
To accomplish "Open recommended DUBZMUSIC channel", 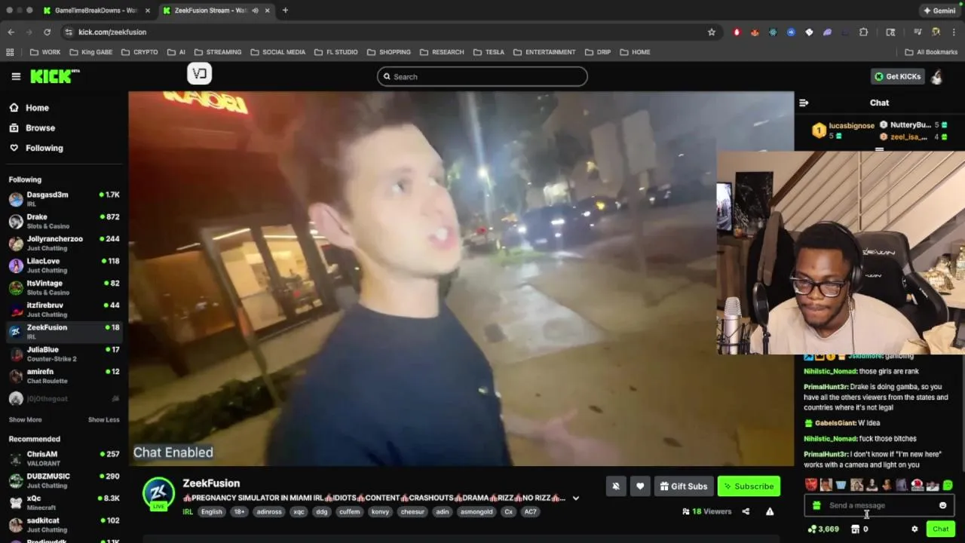I will click(x=64, y=480).
